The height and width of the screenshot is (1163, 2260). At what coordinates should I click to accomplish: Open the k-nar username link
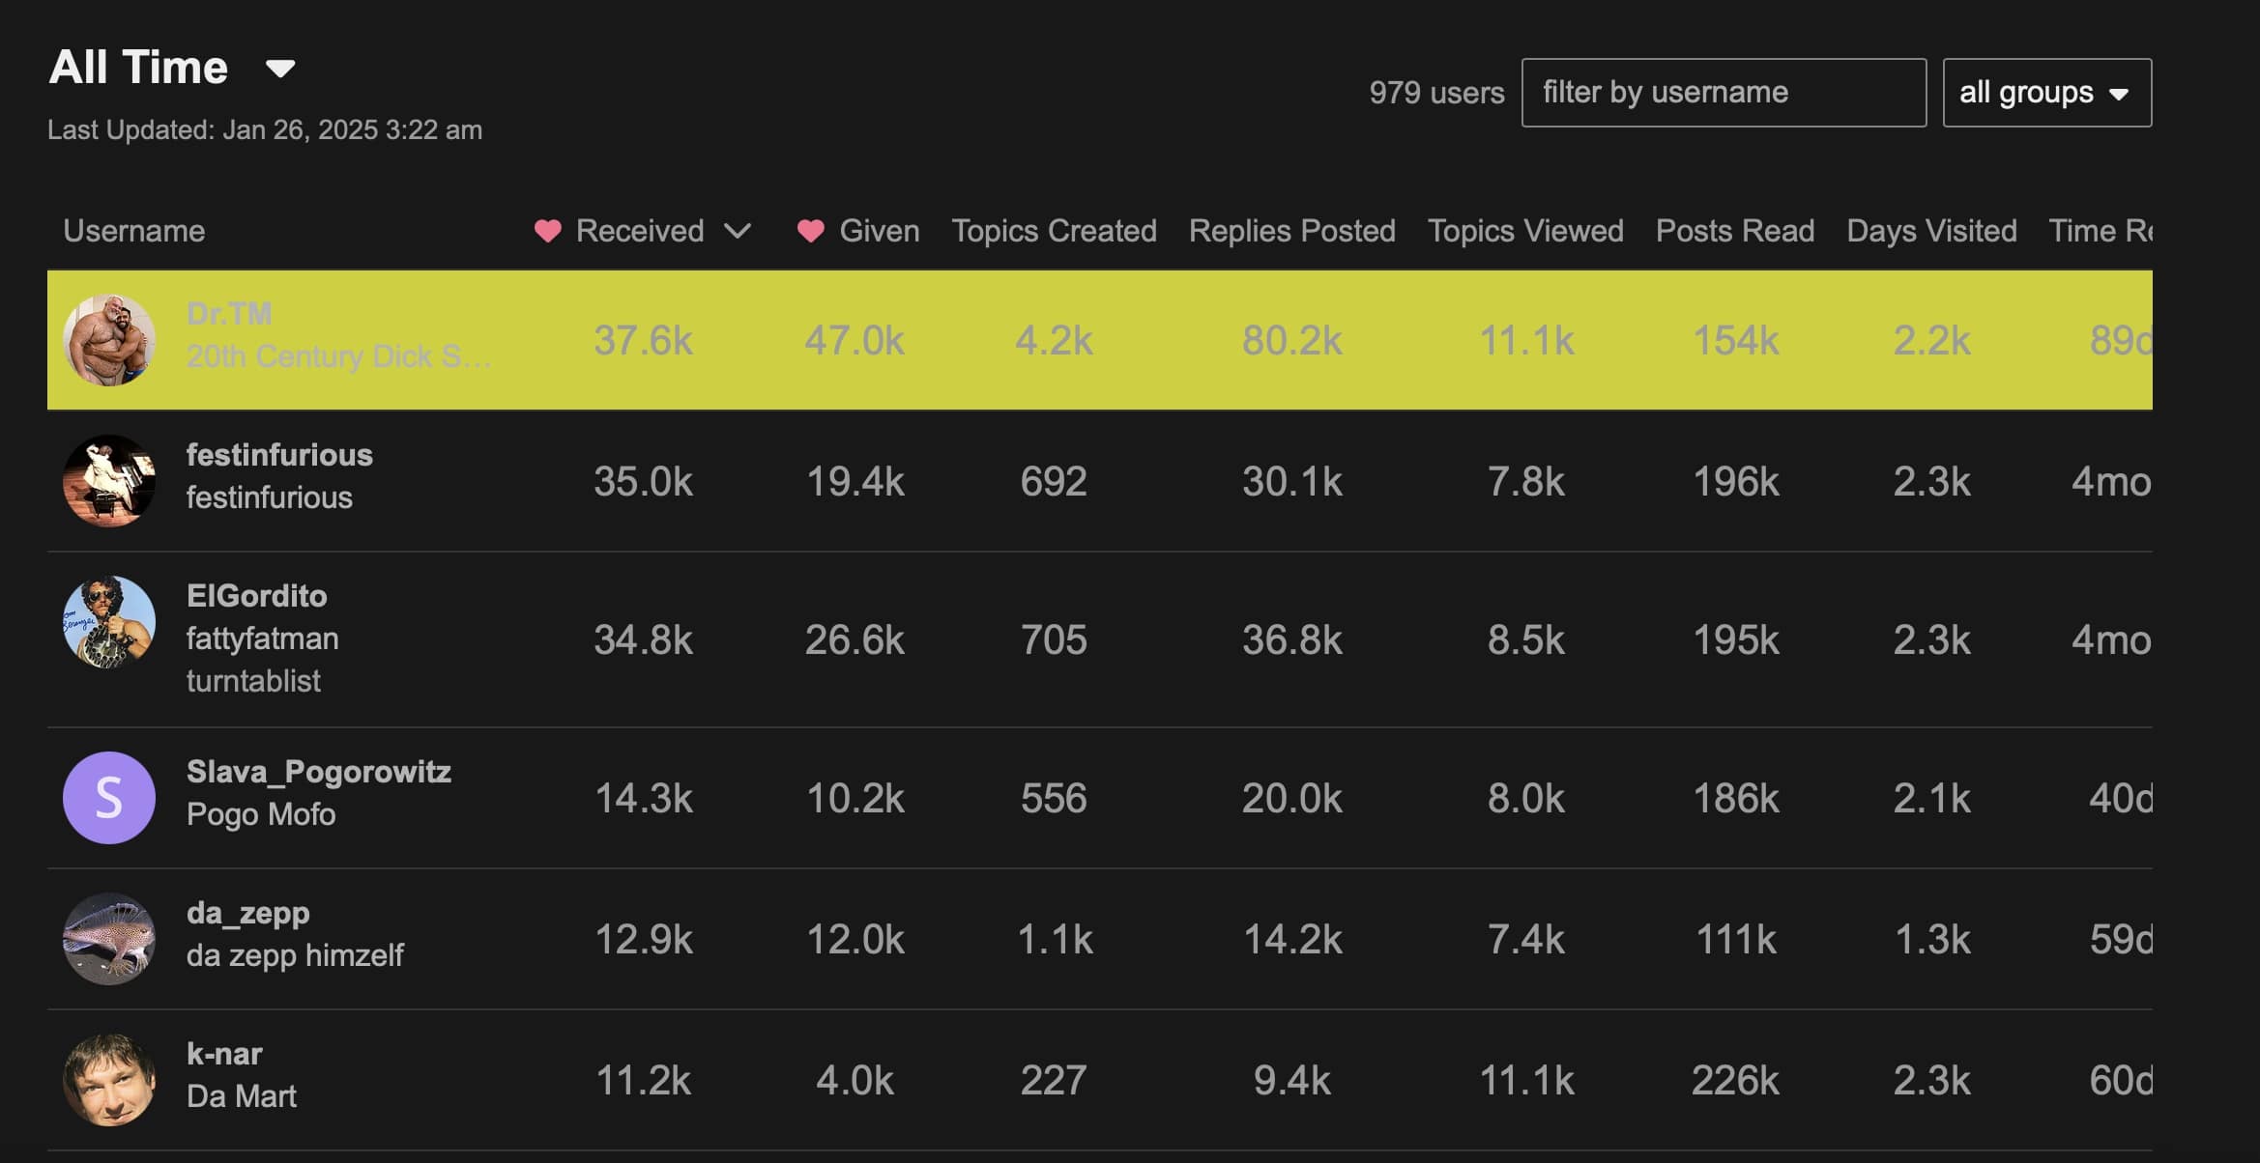tap(224, 1054)
